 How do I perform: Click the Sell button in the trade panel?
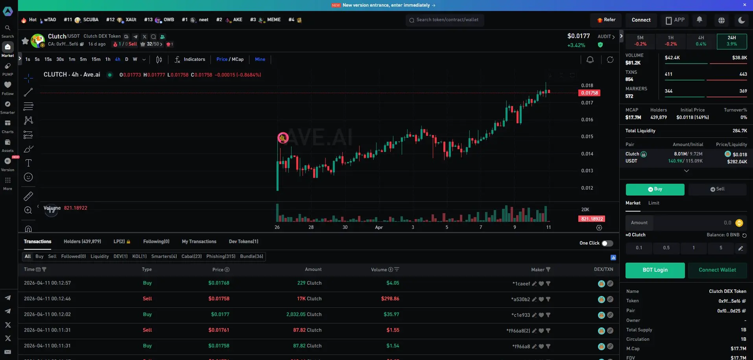717,189
